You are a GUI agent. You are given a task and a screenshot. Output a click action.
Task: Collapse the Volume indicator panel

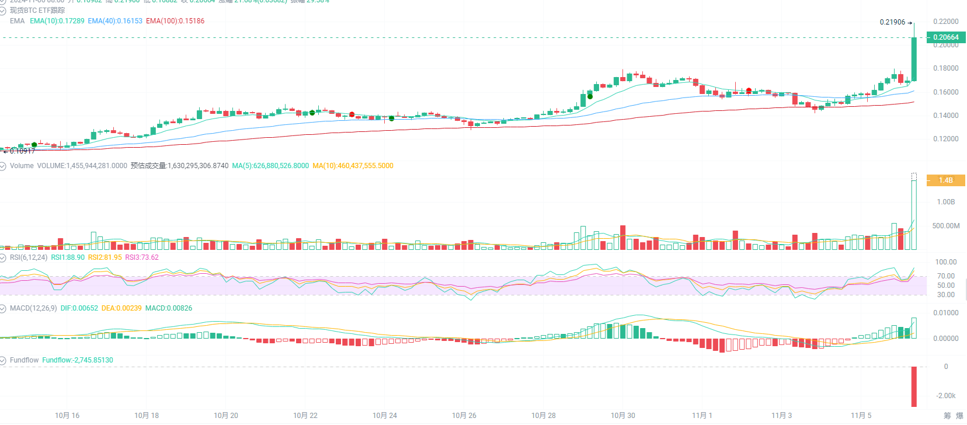pyautogui.click(x=3, y=166)
